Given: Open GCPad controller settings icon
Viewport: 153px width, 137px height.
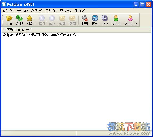Looking at the screenshot, I should (x=116, y=18).
